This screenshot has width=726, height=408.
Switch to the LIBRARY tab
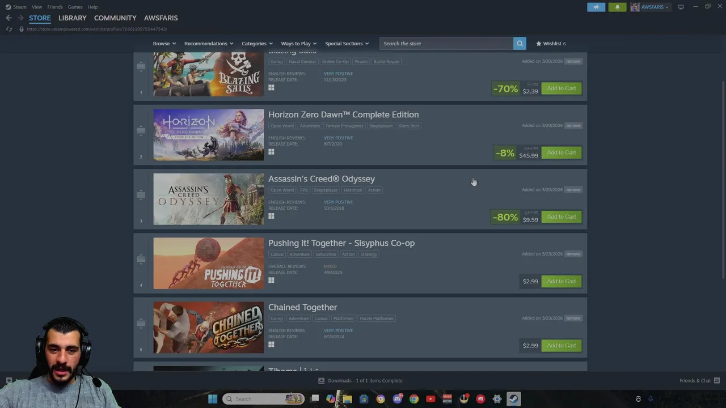point(73,18)
